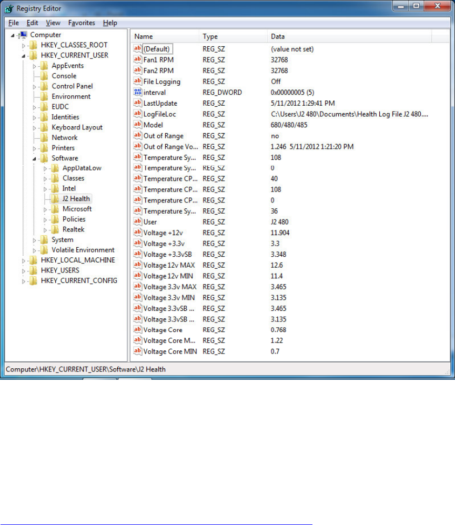This screenshot has height=525, width=455.
Task: Click the Name column header
Action: coord(165,36)
